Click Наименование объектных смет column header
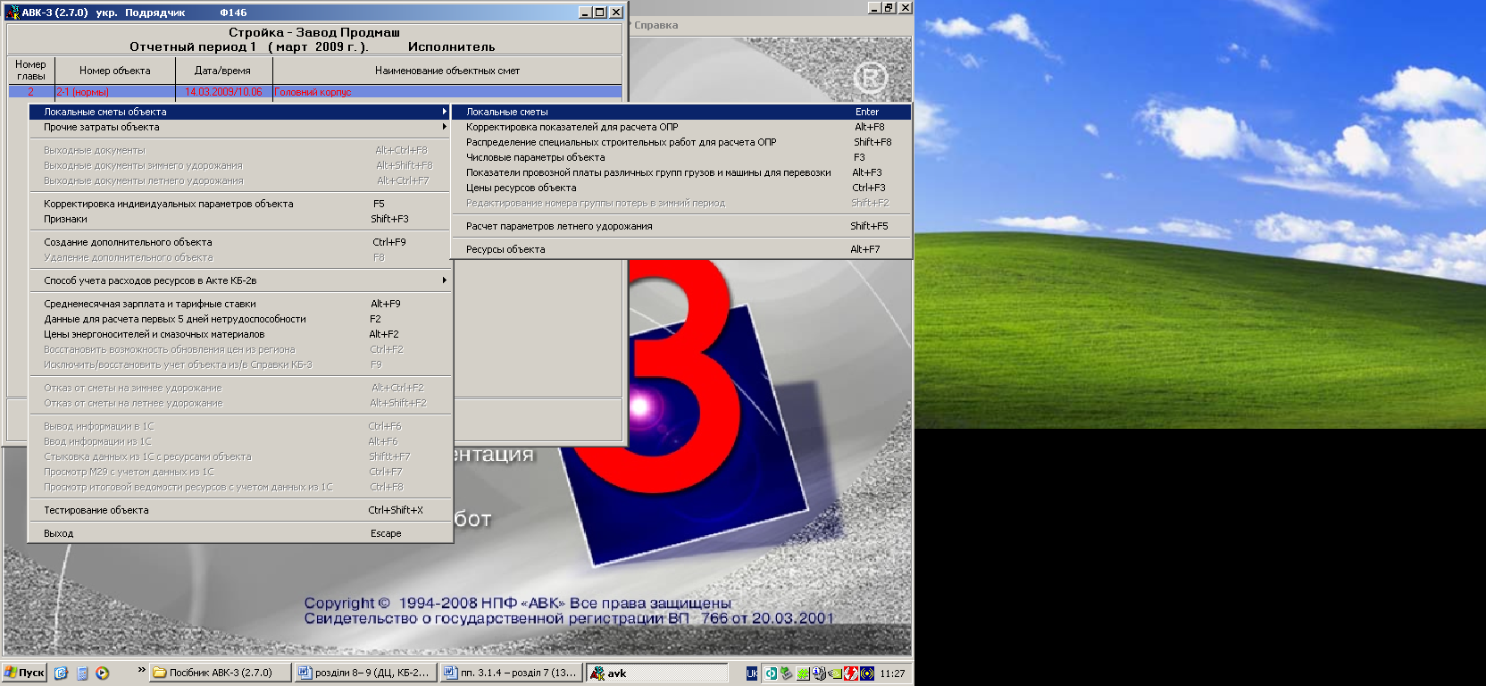Viewport: 1486px width, 686px height. (447, 71)
